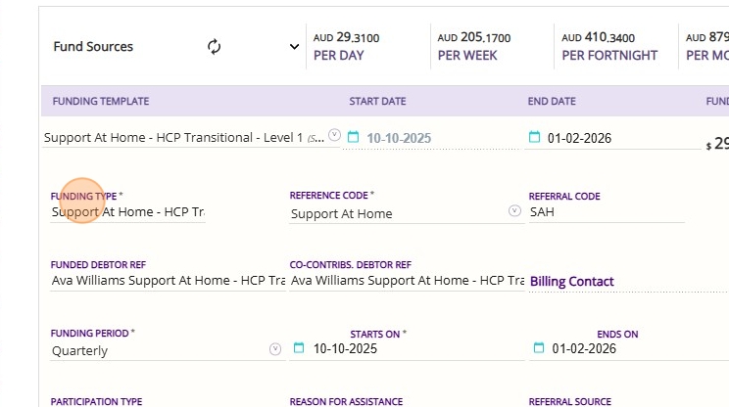729x407 pixels.
Task: Open the Starts On calendar icon
Action: [300, 348]
